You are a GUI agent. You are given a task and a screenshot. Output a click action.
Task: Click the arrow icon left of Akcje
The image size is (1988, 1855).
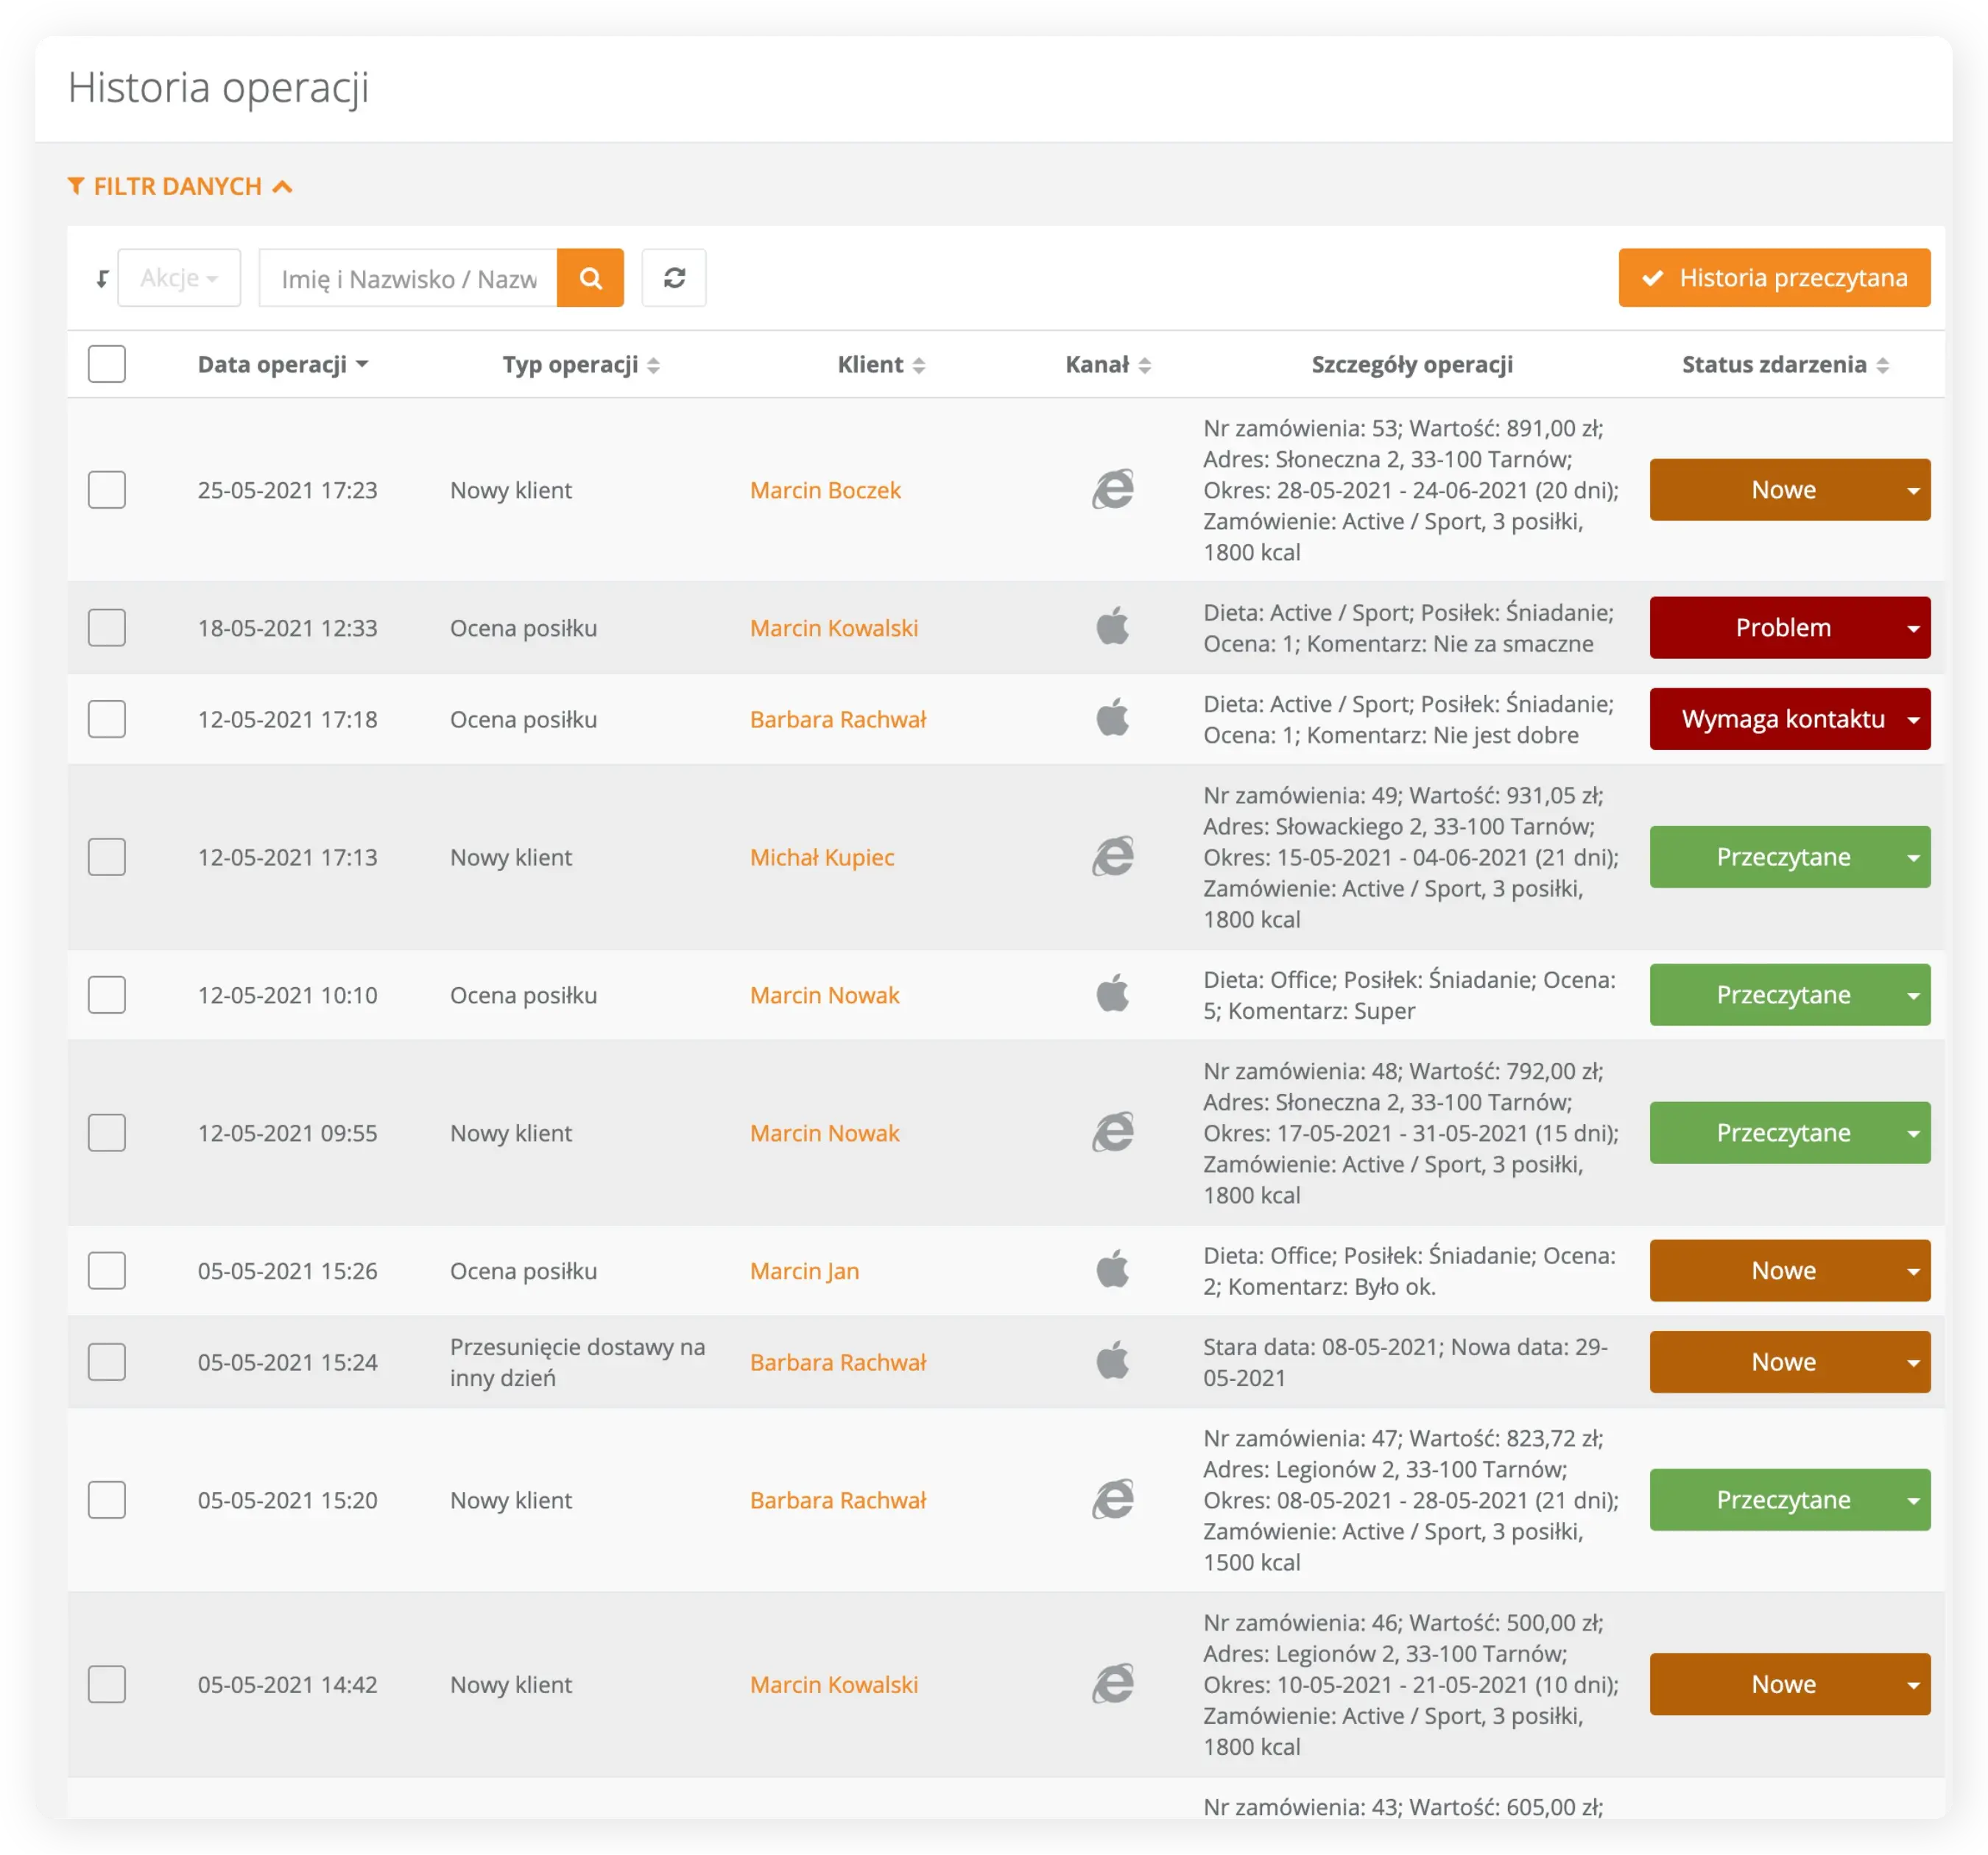tap(102, 279)
